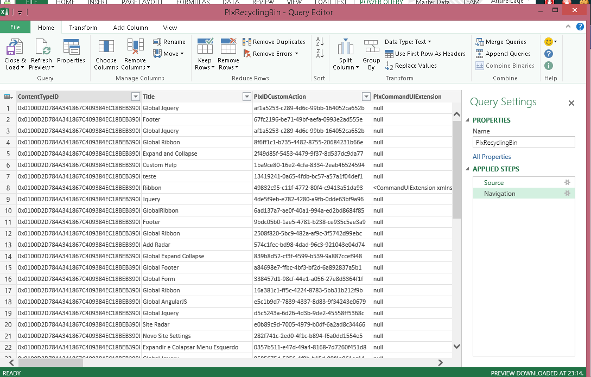The width and height of the screenshot is (591, 377).
Task: Click the vertical scrollbar up arrow
Action: pyautogui.click(x=456, y=114)
